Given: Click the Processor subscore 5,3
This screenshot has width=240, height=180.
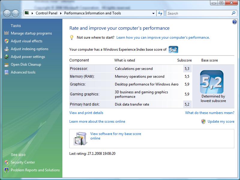Looking at the screenshot, I should point(187,69).
